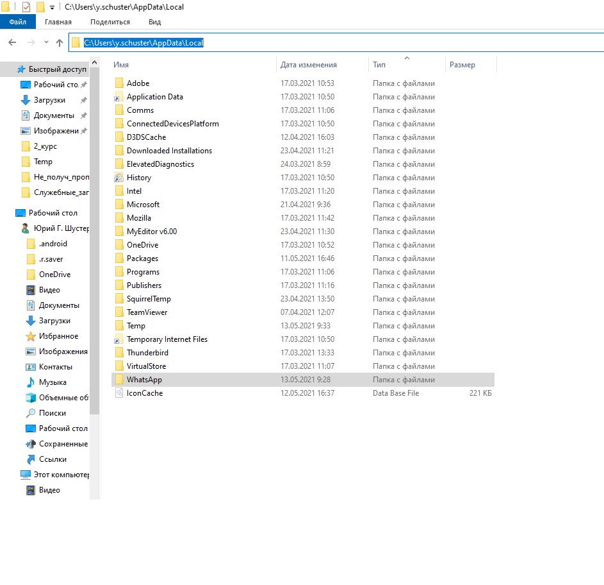Open the Поделиться ribbon tab

coord(110,22)
